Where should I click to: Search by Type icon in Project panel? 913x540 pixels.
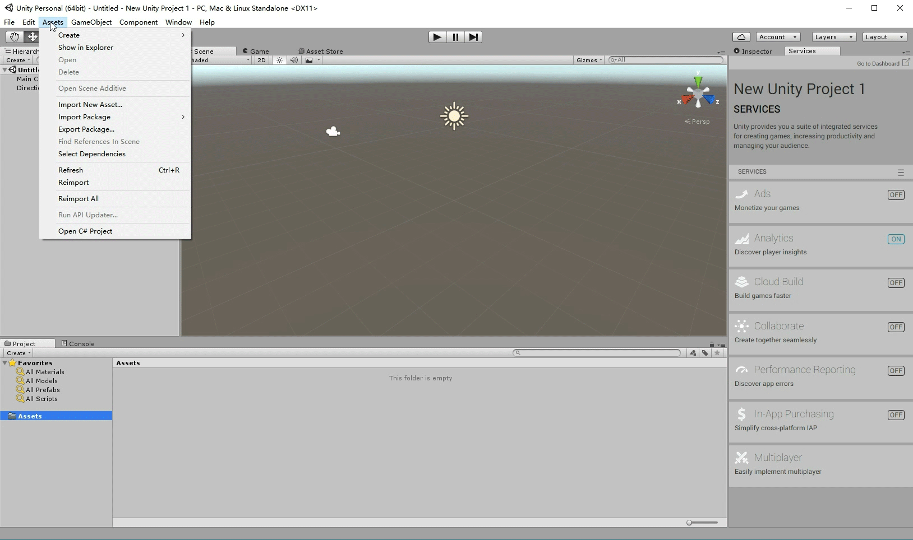[x=693, y=353]
